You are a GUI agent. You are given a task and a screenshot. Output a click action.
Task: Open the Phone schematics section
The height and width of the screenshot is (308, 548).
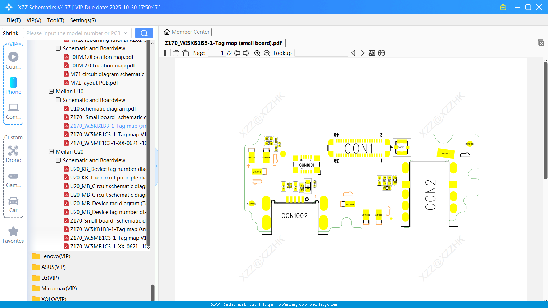pyautogui.click(x=13, y=83)
